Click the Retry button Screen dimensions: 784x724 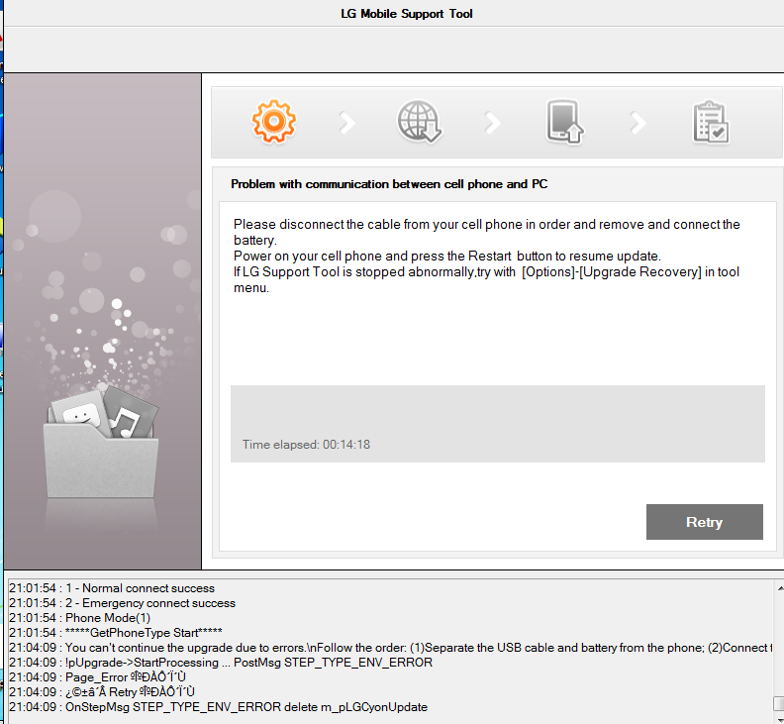tap(705, 522)
